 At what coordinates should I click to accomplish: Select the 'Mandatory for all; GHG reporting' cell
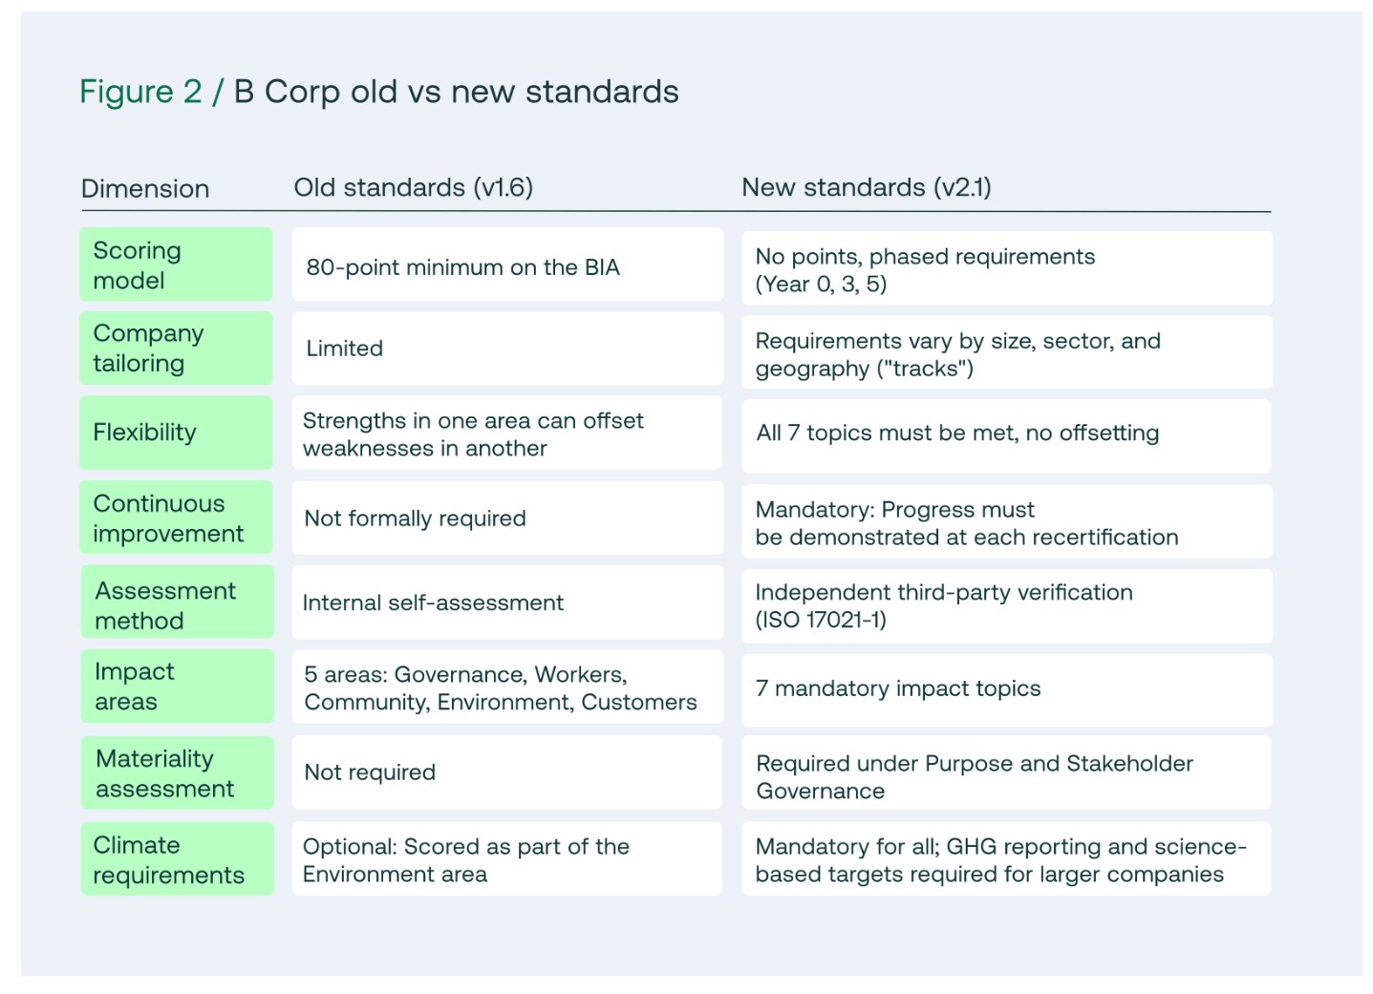(1006, 859)
